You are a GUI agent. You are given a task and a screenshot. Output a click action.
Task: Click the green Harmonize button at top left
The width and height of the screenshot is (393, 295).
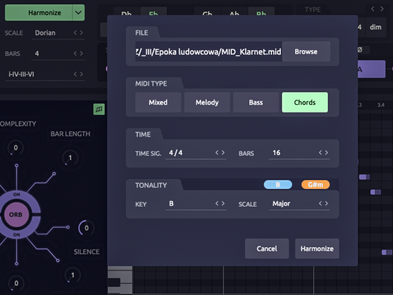[39, 12]
